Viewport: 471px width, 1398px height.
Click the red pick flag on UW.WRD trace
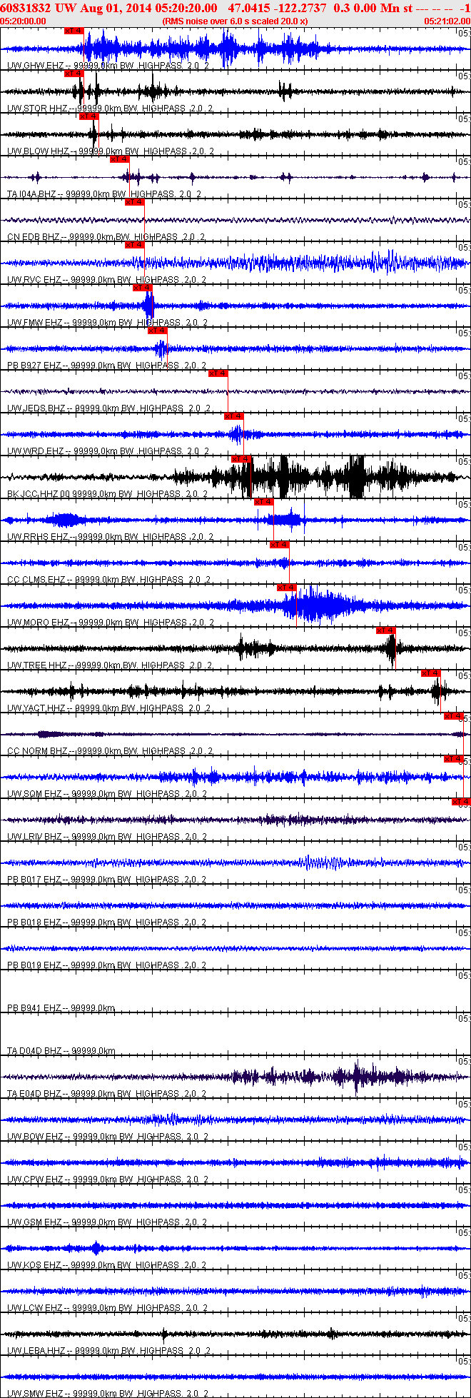pos(233,416)
